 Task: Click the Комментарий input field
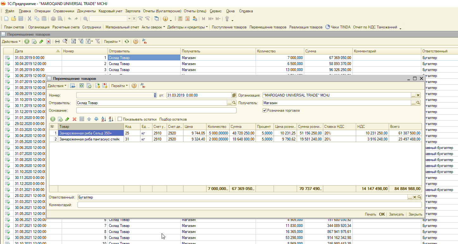tap(250, 205)
